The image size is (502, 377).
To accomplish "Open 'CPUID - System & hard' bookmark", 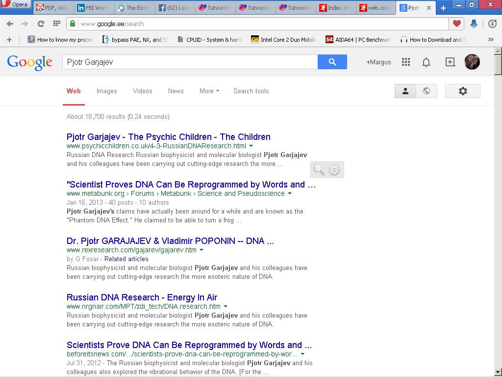I will click(209, 40).
